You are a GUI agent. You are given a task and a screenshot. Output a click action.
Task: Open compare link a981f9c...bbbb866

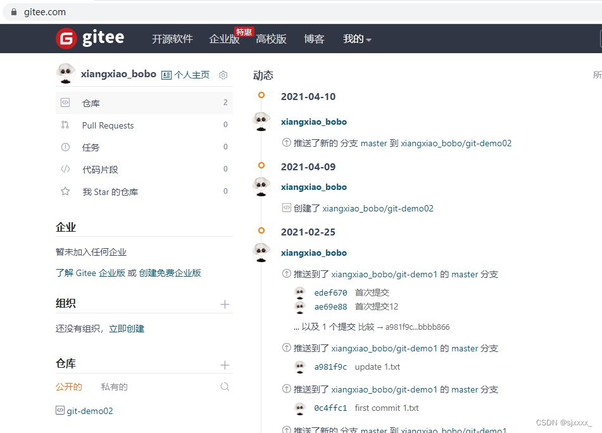pyautogui.click(x=417, y=327)
